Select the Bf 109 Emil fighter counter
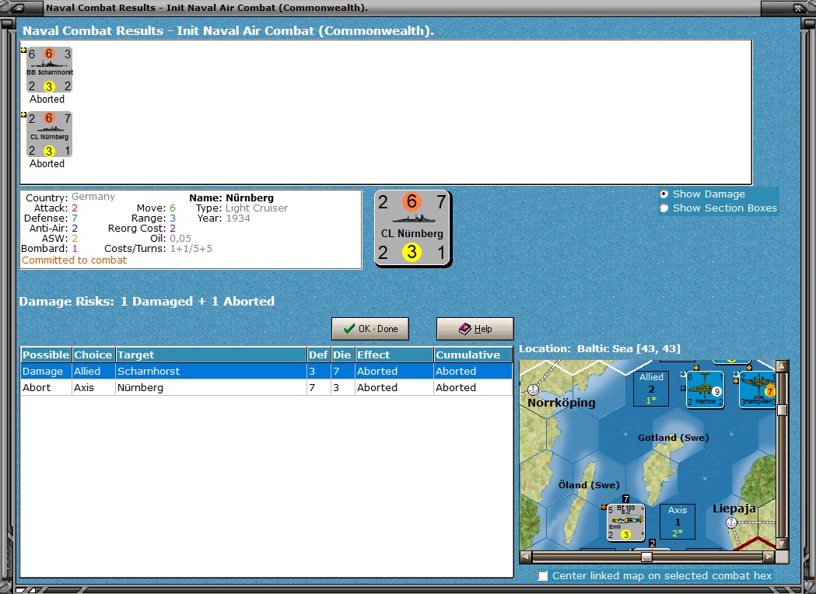816x594 pixels. pyautogui.click(x=626, y=522)
